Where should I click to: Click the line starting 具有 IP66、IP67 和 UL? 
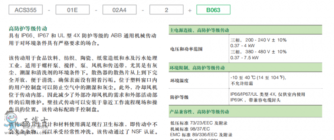tap(83, 35)
